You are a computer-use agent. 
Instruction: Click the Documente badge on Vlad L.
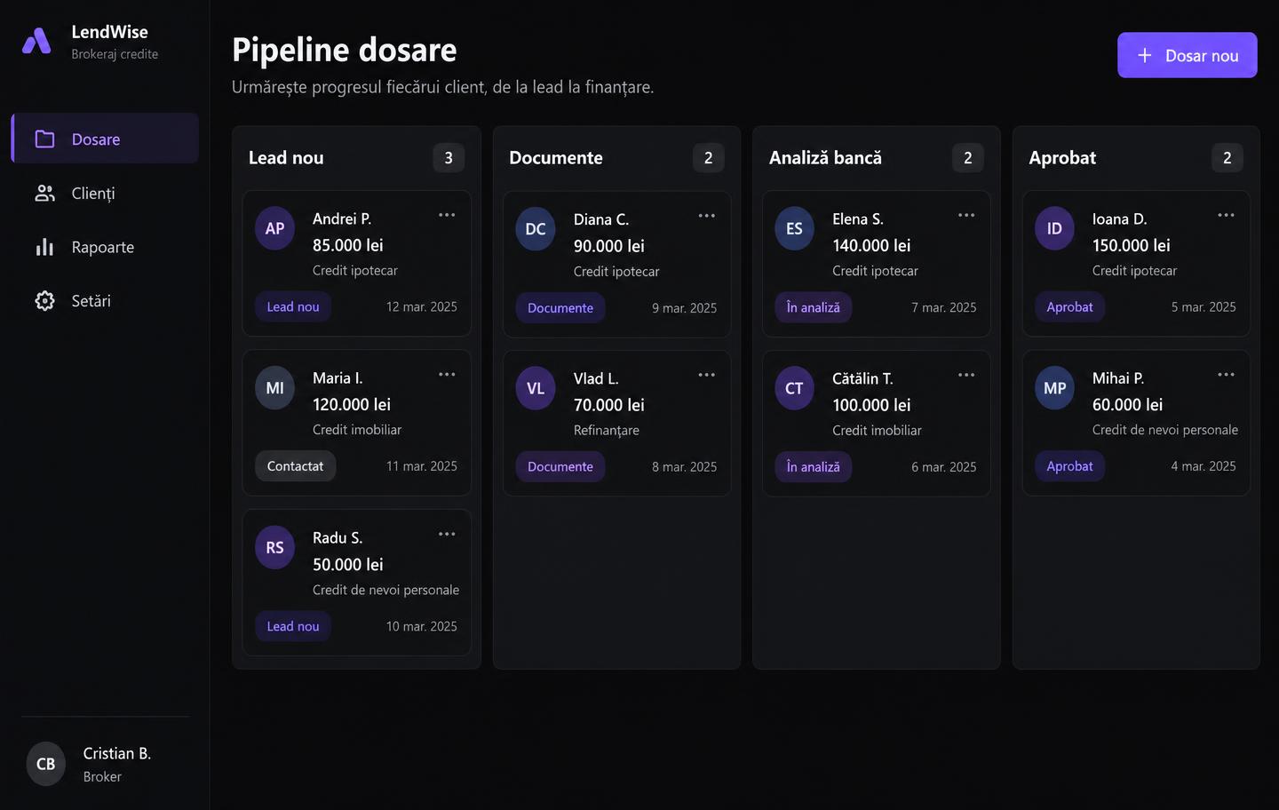pyautogui.click(x=560, y=466)
